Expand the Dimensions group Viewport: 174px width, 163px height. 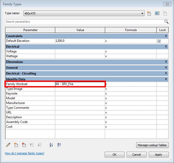pos(166,62)
